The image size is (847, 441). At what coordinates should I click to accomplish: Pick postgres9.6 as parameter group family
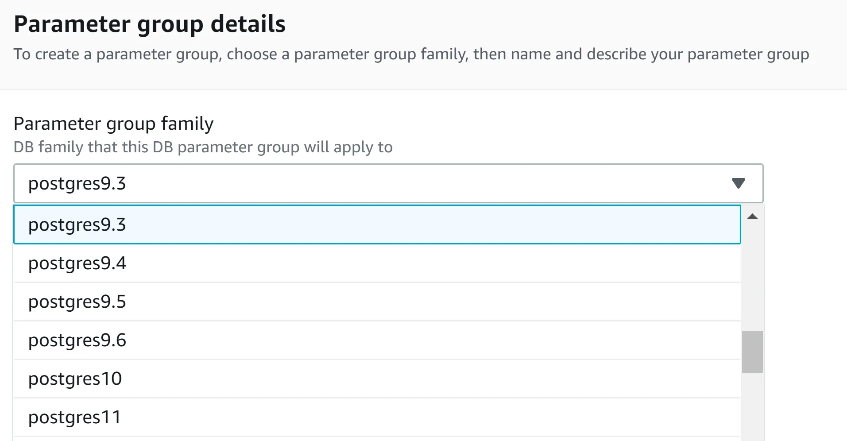376,340
